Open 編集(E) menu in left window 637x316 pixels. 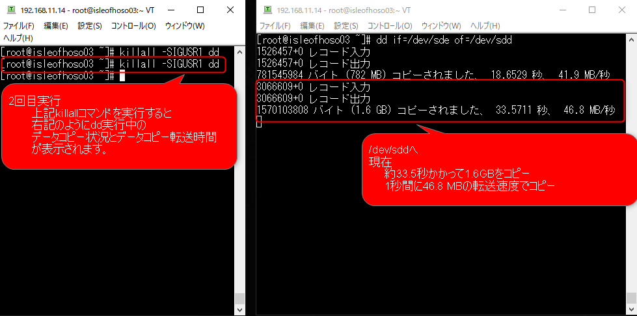pyautogui.click(x=56, y=26)
